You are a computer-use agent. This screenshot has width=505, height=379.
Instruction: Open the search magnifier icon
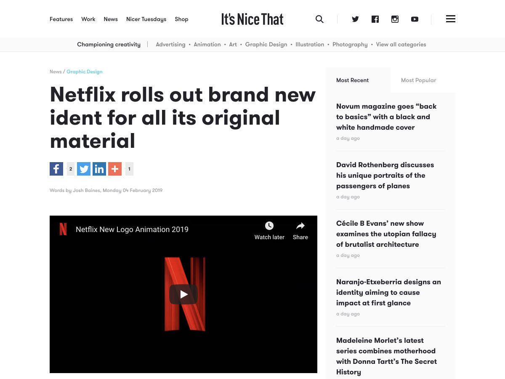point(319,19)
